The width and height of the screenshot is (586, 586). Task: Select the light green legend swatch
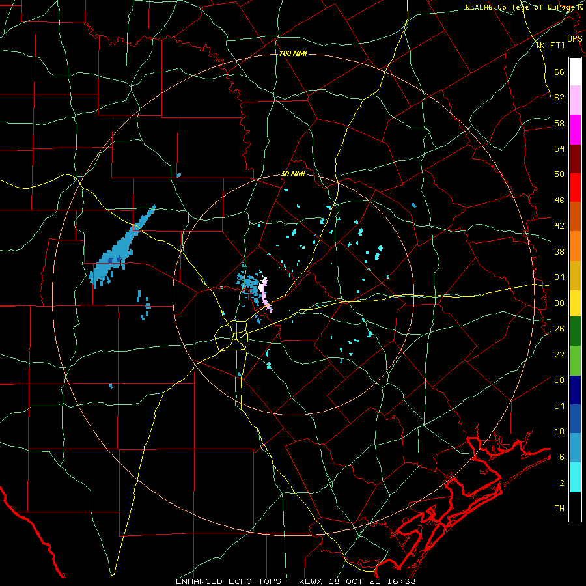coord(575,360)
